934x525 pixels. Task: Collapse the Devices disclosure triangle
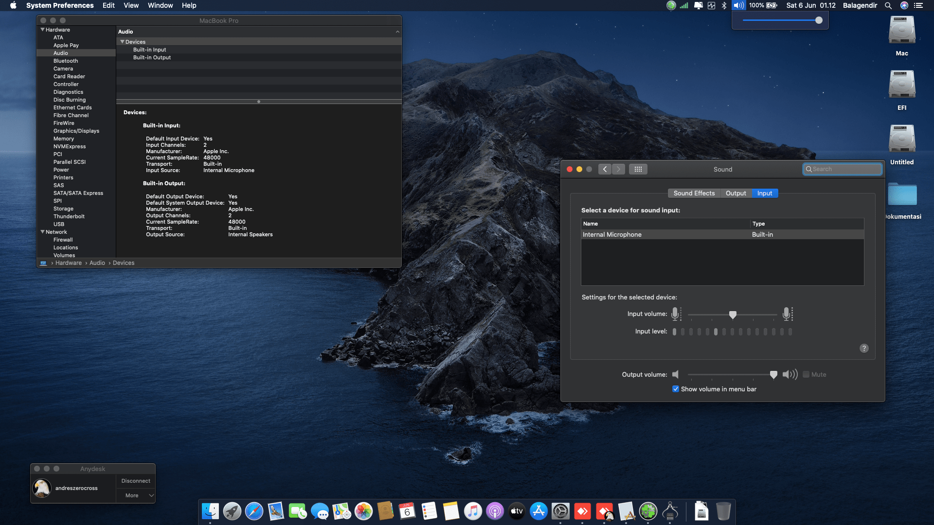click(123, 42)
